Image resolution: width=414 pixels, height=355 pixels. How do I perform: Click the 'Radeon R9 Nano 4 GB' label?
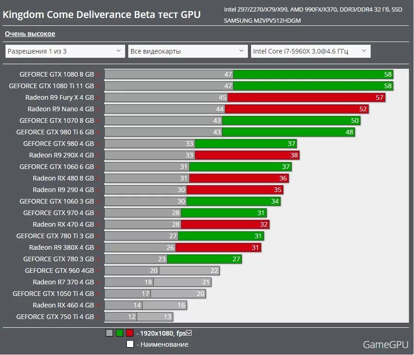coord(61,109)
